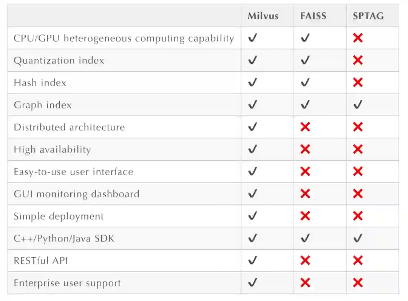The height and width of the screenshot is (301, 408).
Task: Click FAISS red cross for RESTful API
Action: point(305,261)
